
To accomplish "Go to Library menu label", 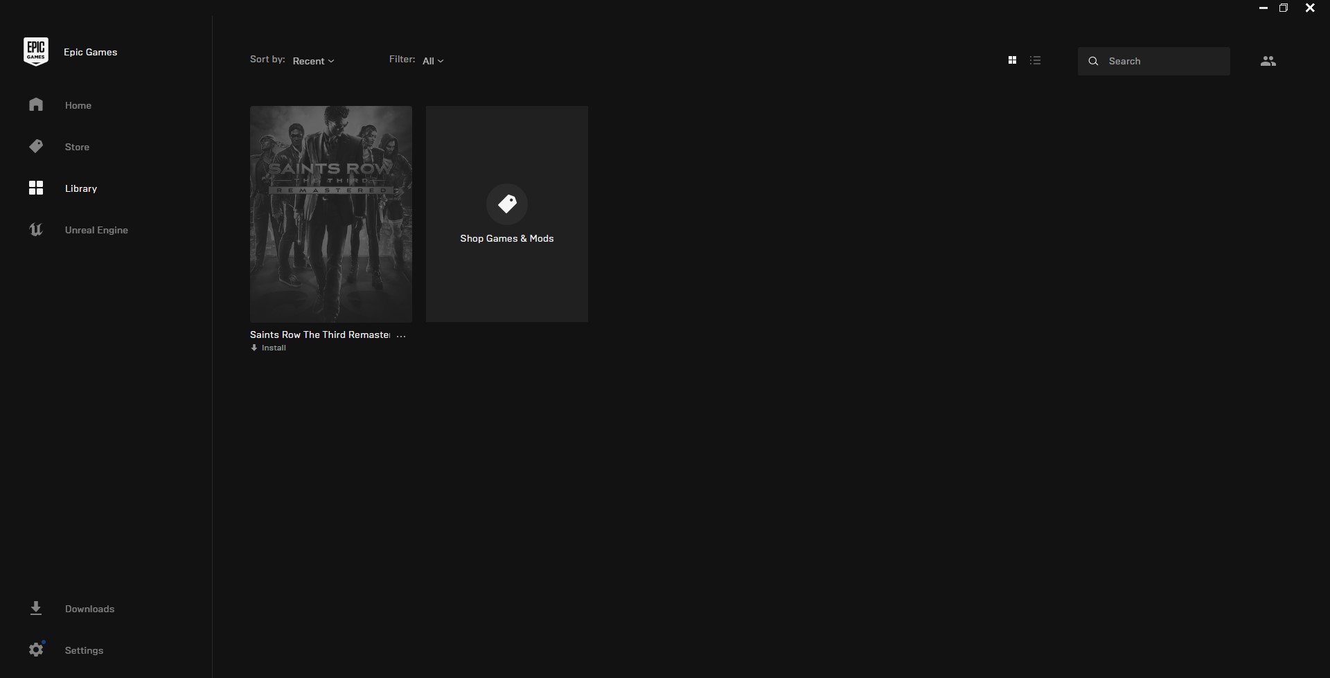I will click(81, 188).
